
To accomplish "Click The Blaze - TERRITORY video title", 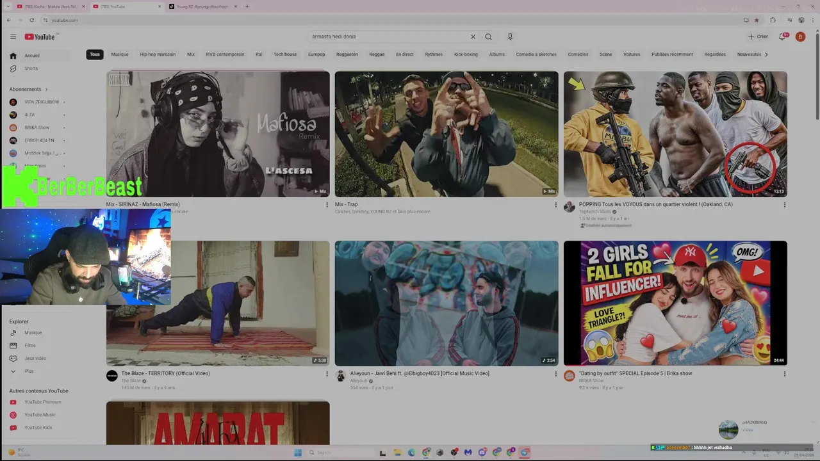I will tap(165, 373).
